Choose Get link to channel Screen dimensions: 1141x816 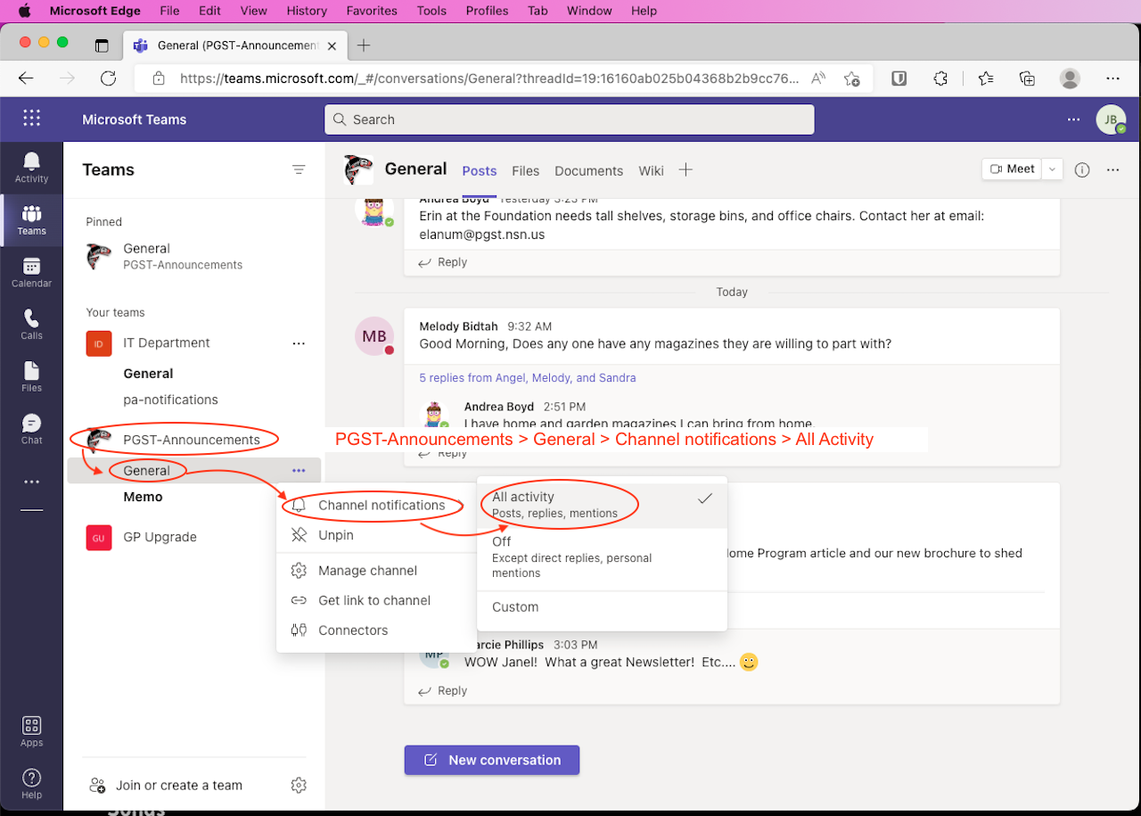coord(375,600)
